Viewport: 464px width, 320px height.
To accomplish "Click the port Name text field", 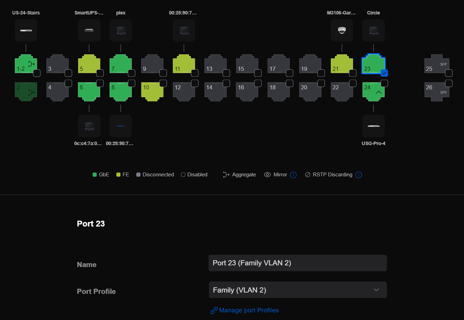I will coord(297,263).
